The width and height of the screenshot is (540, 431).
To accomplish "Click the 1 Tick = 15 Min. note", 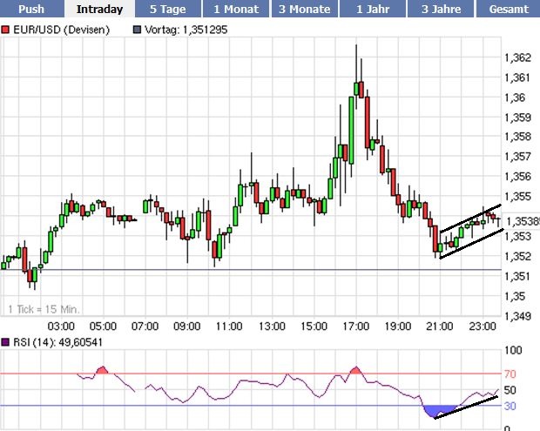I will [44, 309].
